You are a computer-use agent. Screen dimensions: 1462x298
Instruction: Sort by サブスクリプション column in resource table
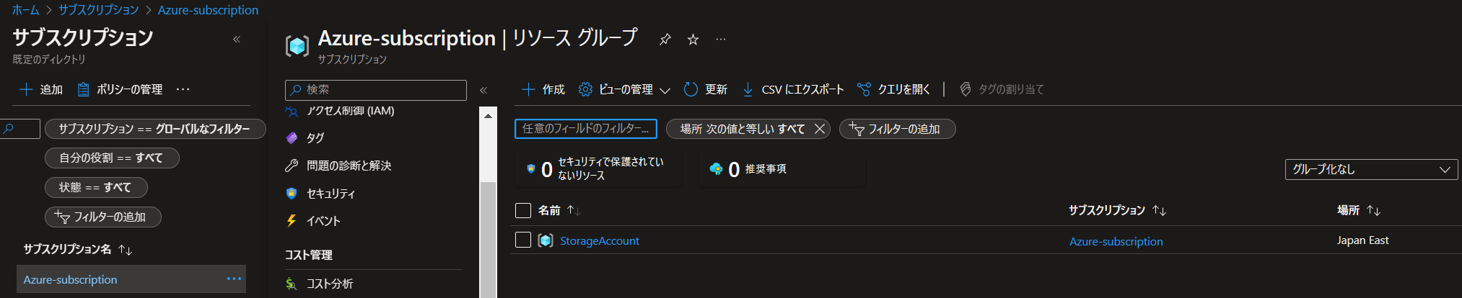pos(1117,210)
